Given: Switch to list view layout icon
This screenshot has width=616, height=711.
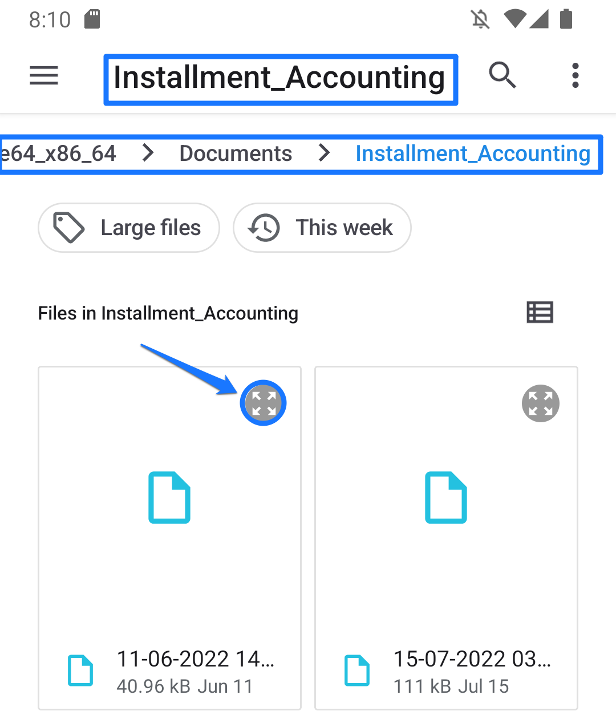Looking at the screenshot, I should coord(540,313).
